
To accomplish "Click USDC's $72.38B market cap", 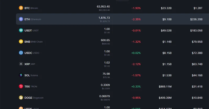I will (x=197, y=53).
